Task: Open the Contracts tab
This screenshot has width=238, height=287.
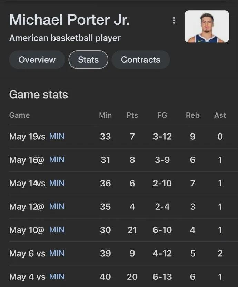Action: click(141, 60)
